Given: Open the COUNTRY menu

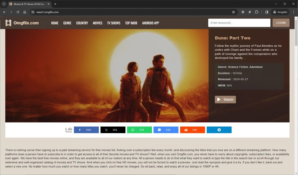Looking at the screenshot, I should click(x=82, y=23).
